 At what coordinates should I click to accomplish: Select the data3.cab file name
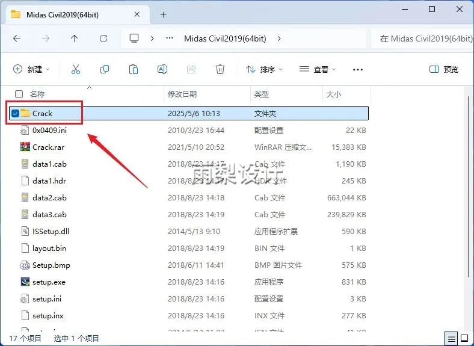(49, 215)
